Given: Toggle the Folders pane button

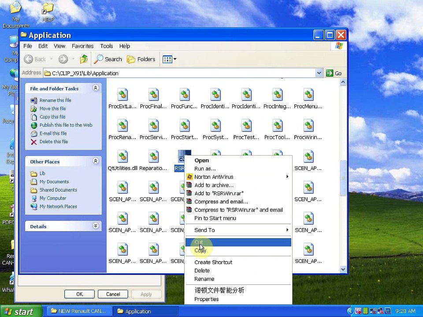Looking at the screenshot, I should click(141, 59).
